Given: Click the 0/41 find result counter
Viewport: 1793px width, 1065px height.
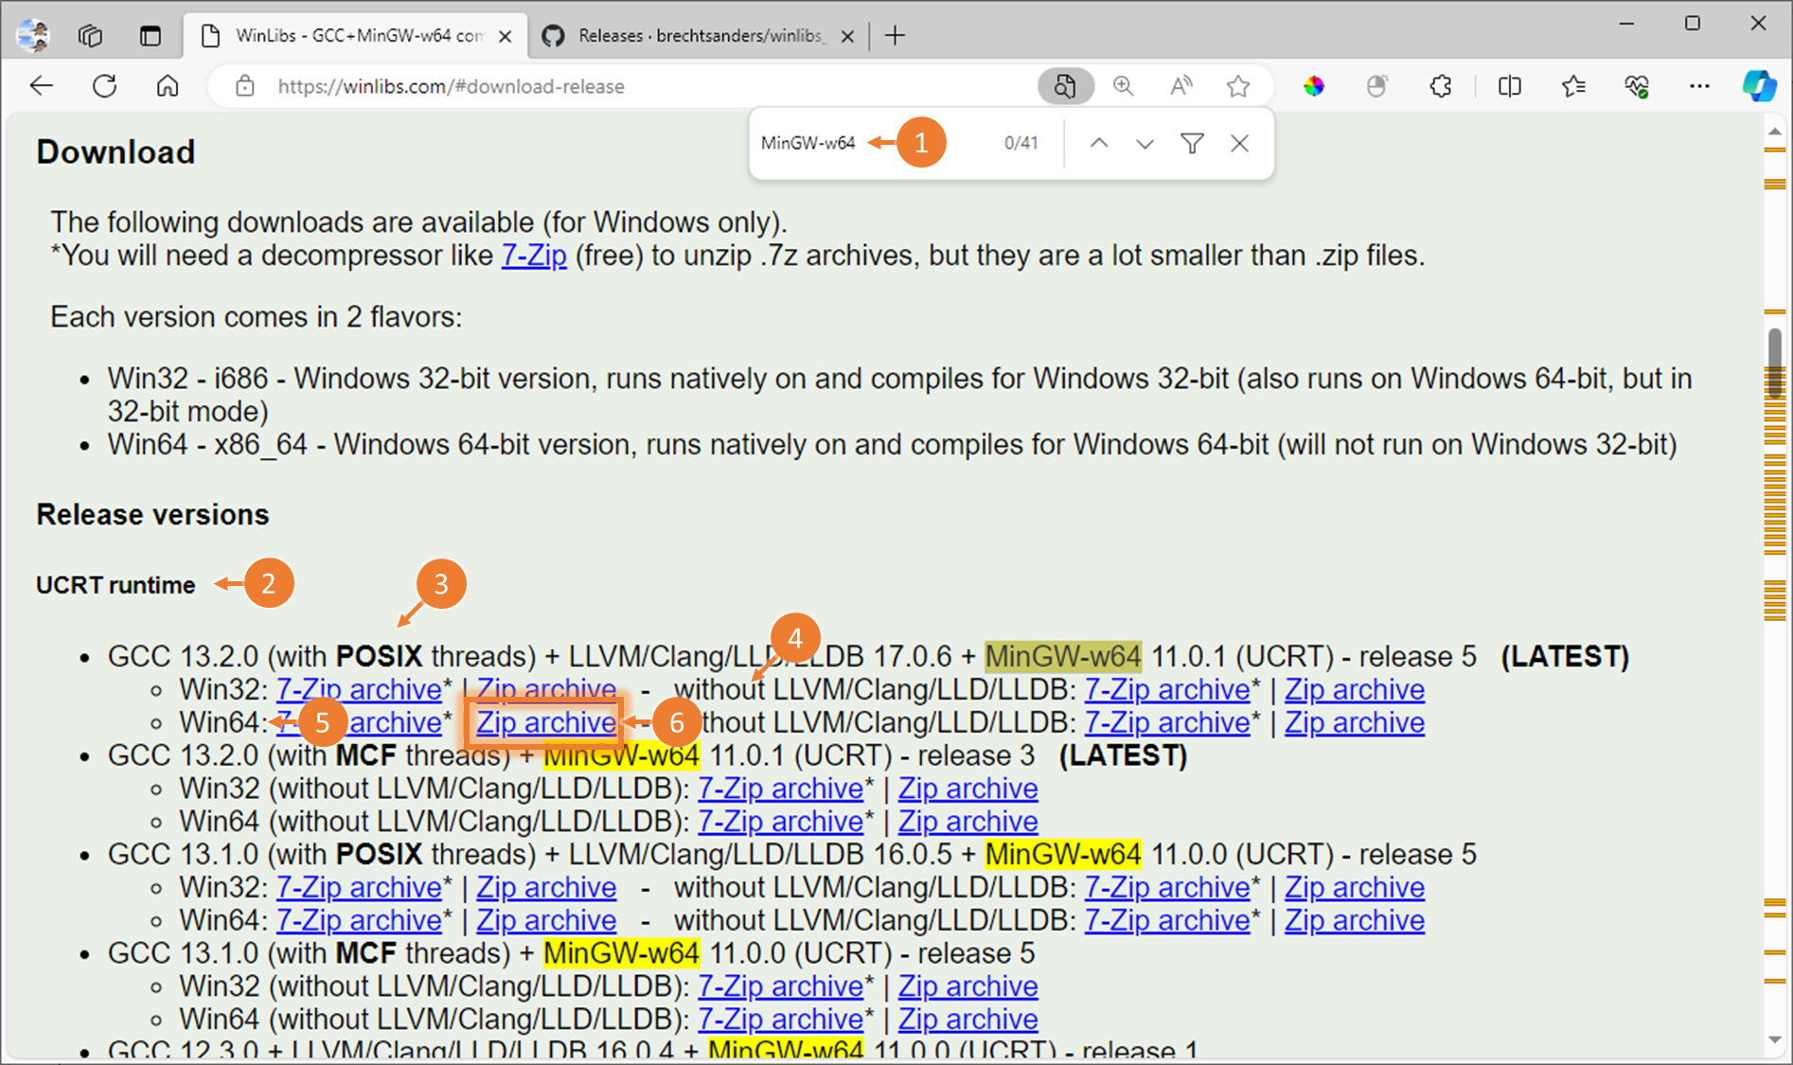Looking at the screenshot, I should tap(1021, 143).
